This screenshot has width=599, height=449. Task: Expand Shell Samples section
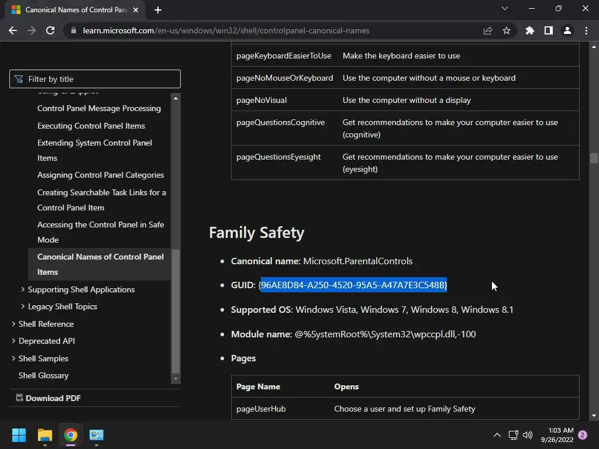[x=13, y=358]
